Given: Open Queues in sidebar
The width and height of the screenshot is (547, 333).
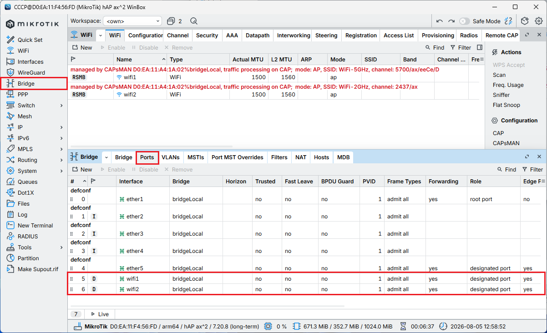Looking at the screenshot, I should 27,182.
